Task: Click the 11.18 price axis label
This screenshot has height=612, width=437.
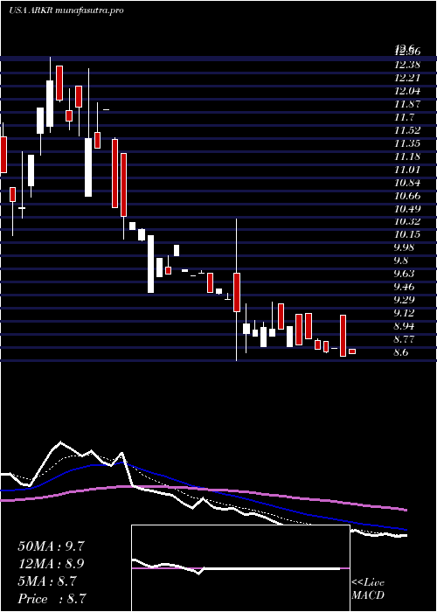Action: [406, 156]
